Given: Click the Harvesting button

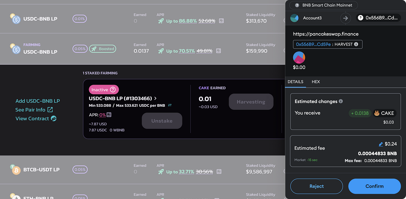Looking at the screenshot, I should pos(251,102).
